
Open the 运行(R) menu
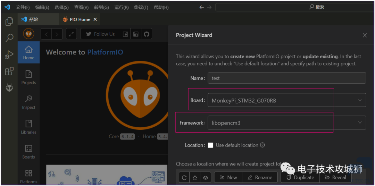point(122,7)
